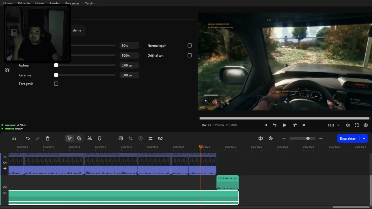Select the short green clip "2026-08-16 23-"

coord(228,183)
